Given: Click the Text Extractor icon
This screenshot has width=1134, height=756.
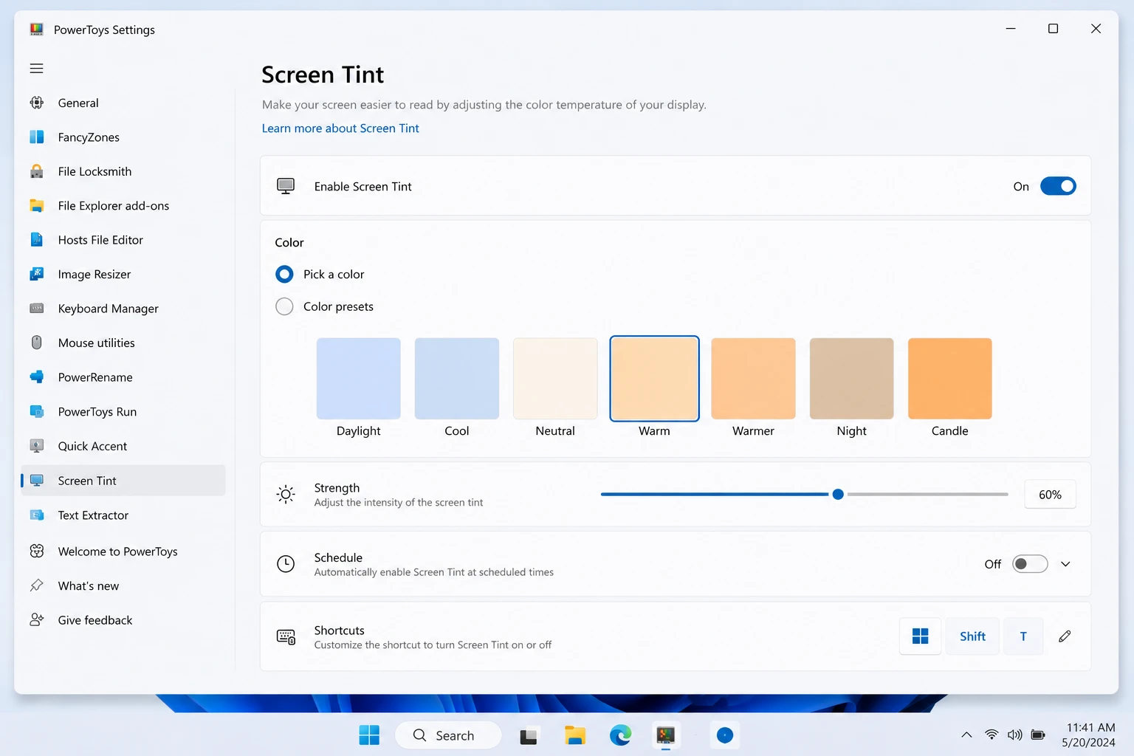Looking at the screenshot, I should tap(36, 515).
